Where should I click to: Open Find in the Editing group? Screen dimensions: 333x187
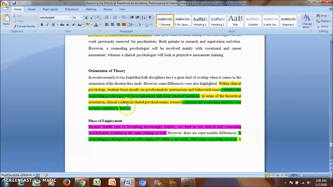point(322,16)
